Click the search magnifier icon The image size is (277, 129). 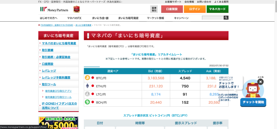(x=226, y=18)
